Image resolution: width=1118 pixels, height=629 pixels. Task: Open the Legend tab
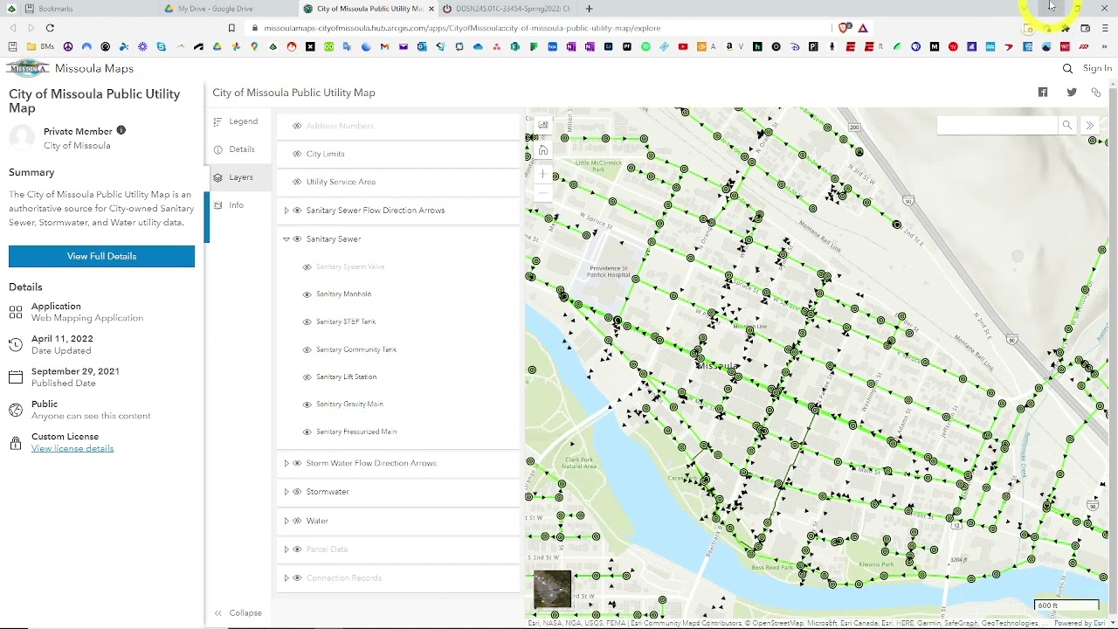click(x=236, y=121)
